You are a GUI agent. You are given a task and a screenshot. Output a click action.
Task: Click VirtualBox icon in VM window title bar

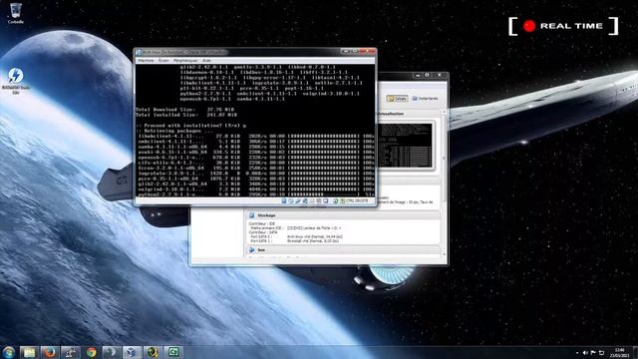[139, 52]
